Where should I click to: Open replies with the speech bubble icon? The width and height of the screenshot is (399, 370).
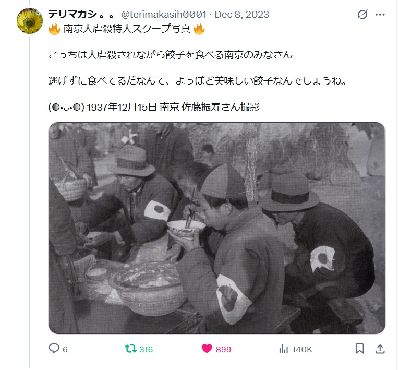pos(54,349)
